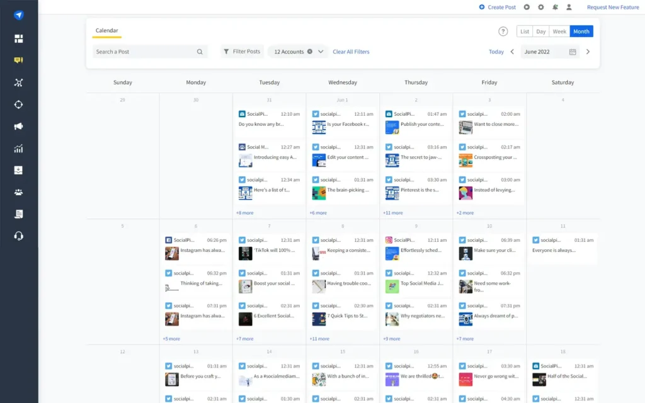Open the notifications bell icon

pyautogui.click(x=555, y=7)
